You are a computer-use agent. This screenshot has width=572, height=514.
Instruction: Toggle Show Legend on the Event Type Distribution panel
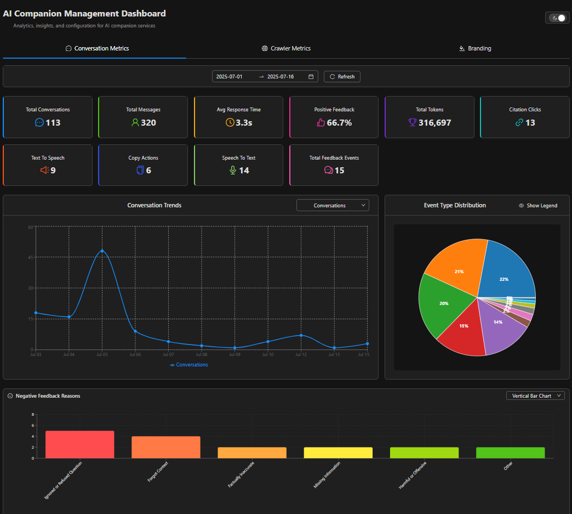click(x=537, y=205)
